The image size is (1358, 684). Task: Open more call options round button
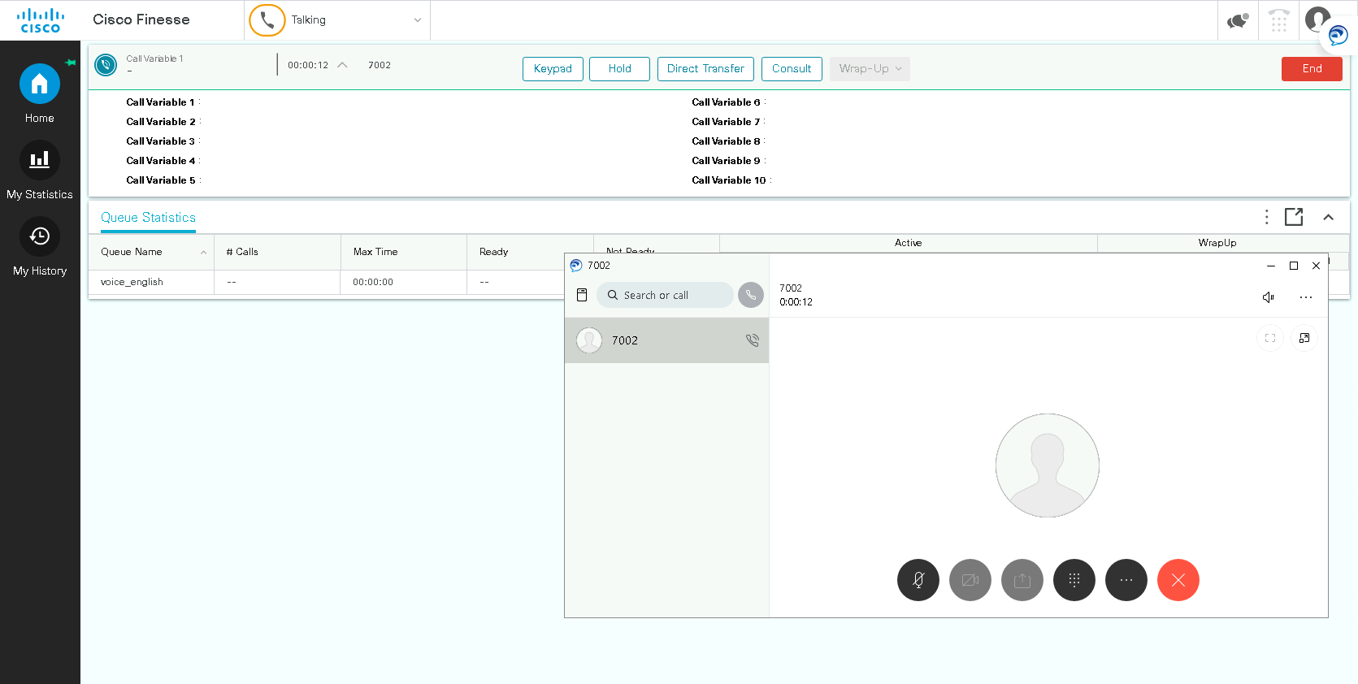(x=1126, y=580)
